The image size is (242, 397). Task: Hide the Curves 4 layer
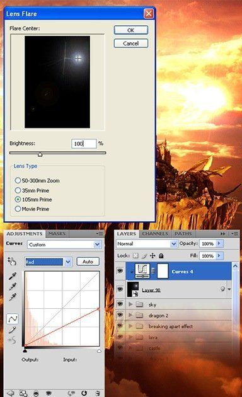[x=120, y=271]
